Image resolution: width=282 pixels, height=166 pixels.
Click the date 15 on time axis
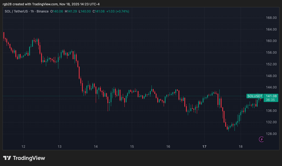(x=132, y=147)
